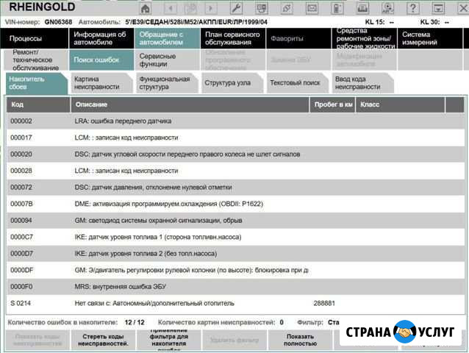
Task: Select fault row S 0214 Нет связи
Action: tap(235, 303)
